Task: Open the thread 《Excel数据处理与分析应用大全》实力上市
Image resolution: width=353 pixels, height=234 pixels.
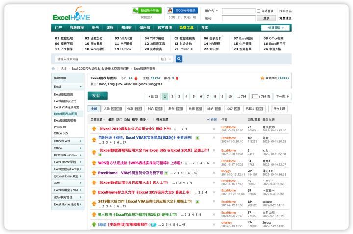Action: tap(134, 182)
